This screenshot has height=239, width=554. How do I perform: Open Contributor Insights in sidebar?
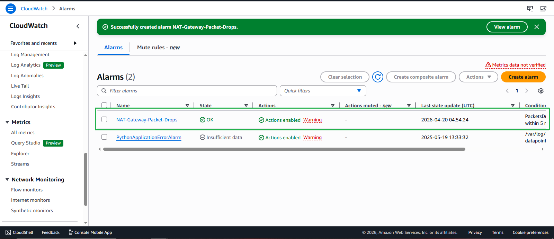33,107
